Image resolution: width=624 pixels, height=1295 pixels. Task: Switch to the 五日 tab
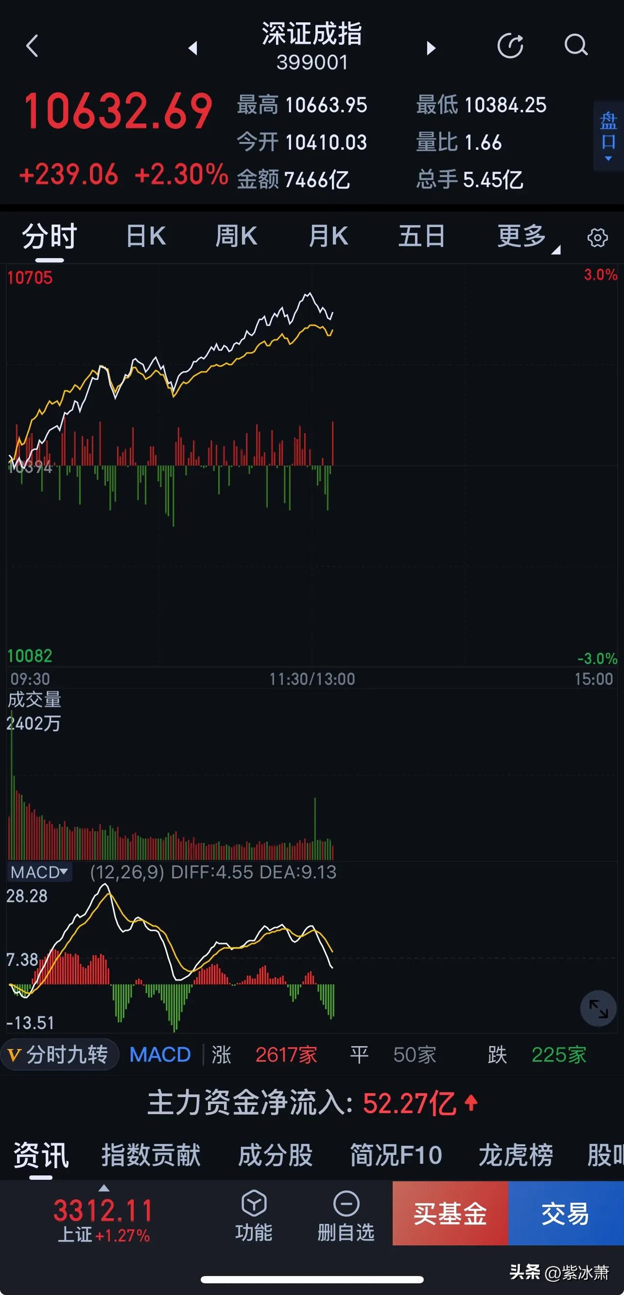point(422,236)
